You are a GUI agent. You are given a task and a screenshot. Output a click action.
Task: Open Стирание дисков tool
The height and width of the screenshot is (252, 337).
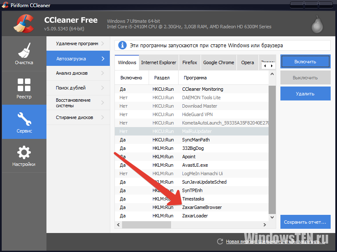coord(78,117)
